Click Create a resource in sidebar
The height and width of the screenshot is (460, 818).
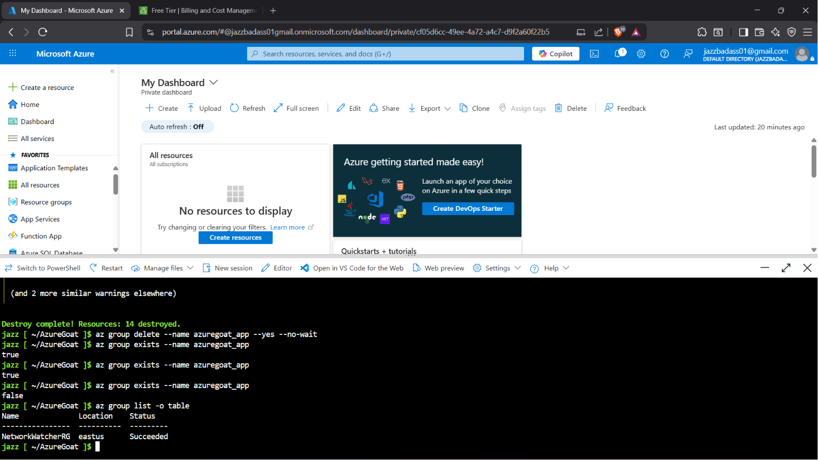42,87
